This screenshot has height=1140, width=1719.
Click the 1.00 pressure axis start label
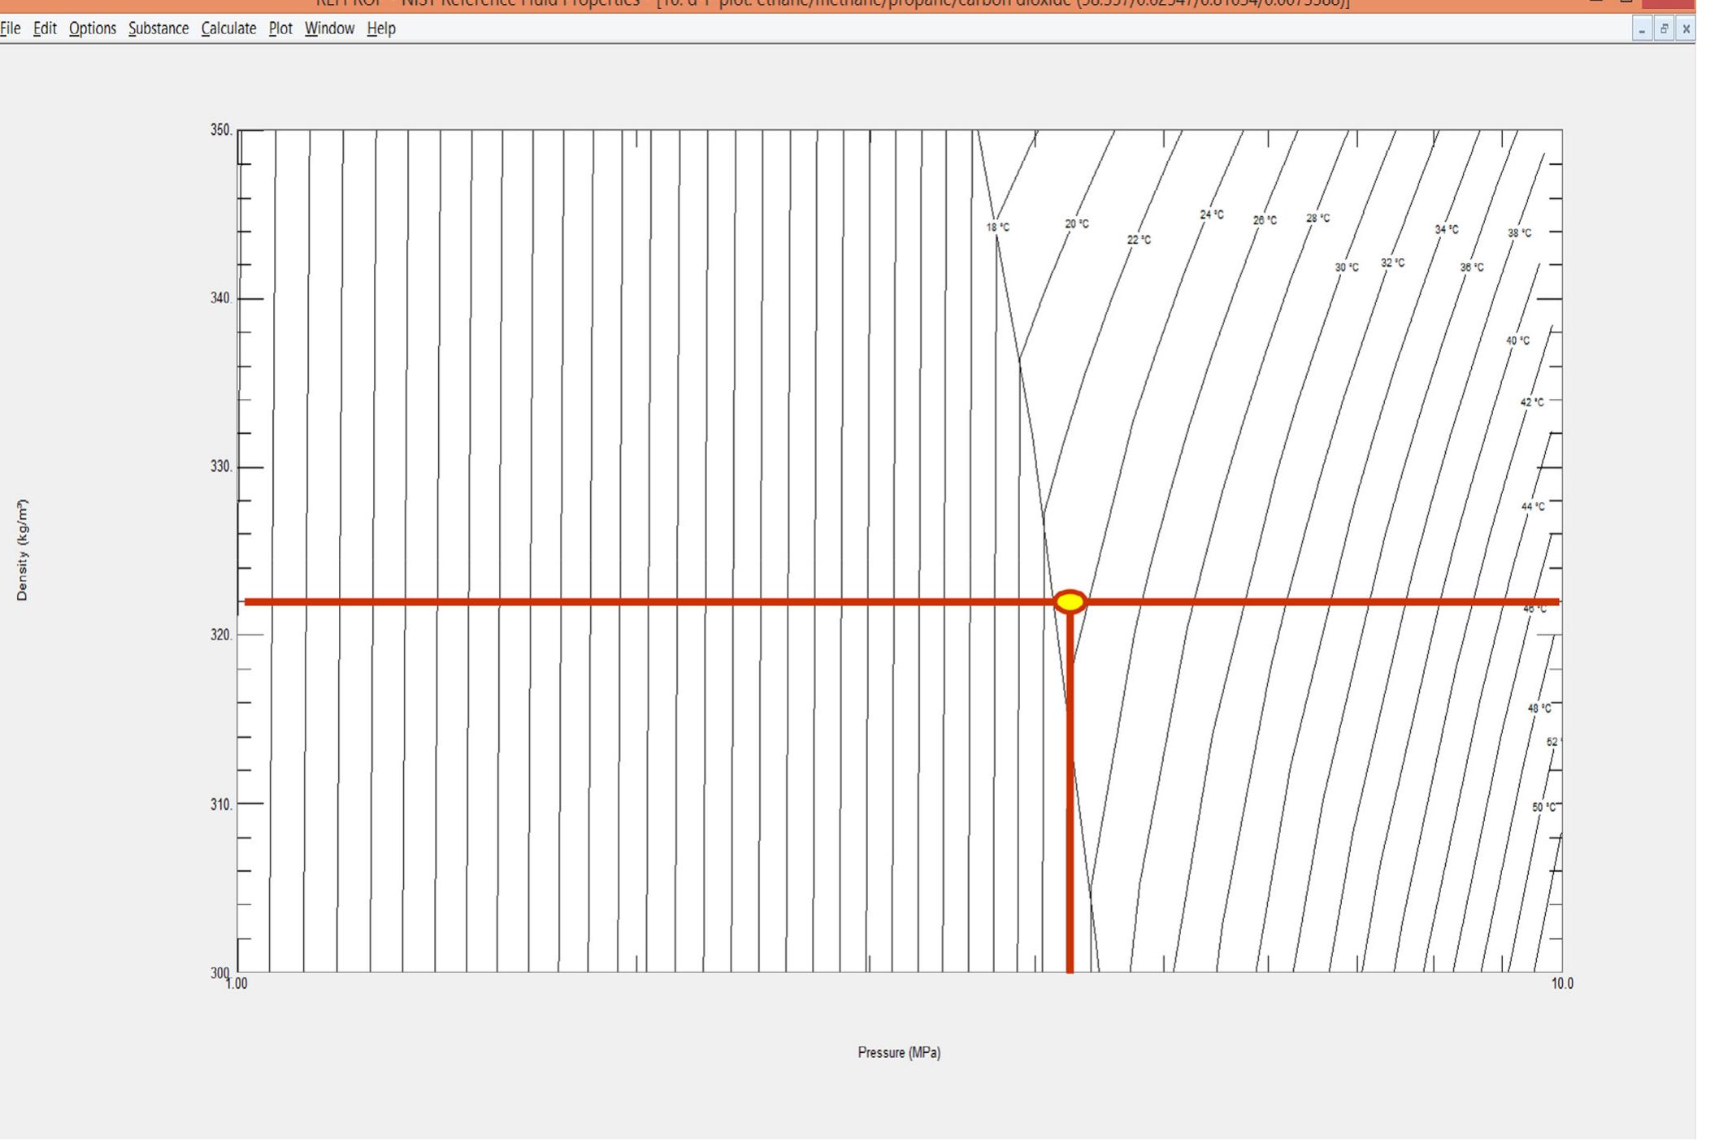pyautogui.click(x=237, y=984)
